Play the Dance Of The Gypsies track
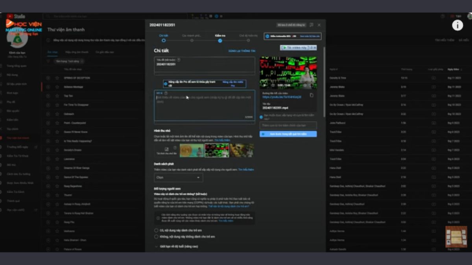The height and width of the screenshot is (265, 472). (x=48, y=177)
